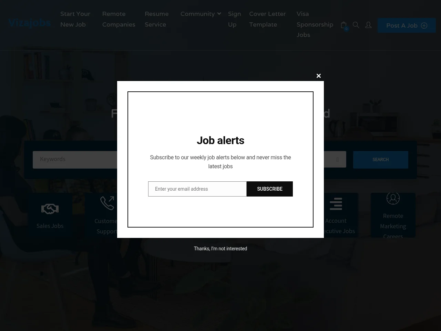Image resolution: width=441 pixels, height=331 pixels.
Task: Click the Vizajobs logo
Action: (x=30, y=23)
